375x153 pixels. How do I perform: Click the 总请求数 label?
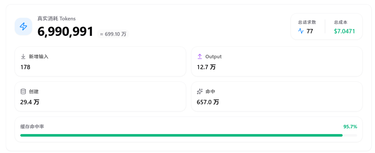(307, 22)
